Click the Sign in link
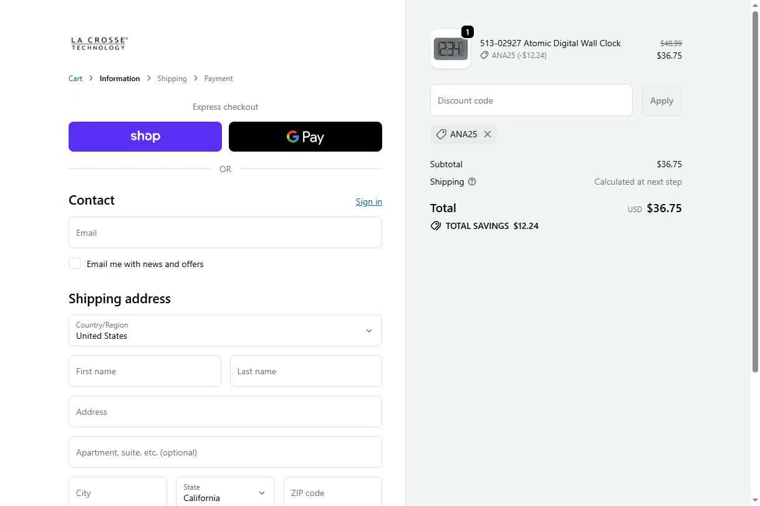The height and width of the screenshot is (506, 760). point(368,202)
